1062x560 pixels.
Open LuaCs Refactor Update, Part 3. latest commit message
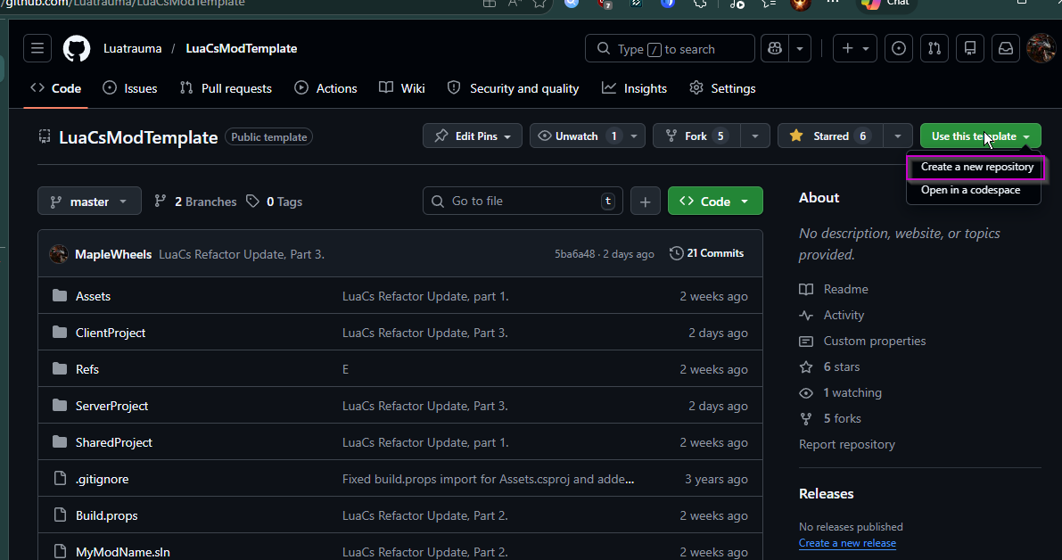point(241,255)
